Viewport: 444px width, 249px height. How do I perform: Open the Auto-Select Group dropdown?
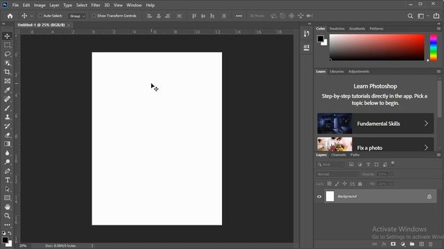coord(77,16)
